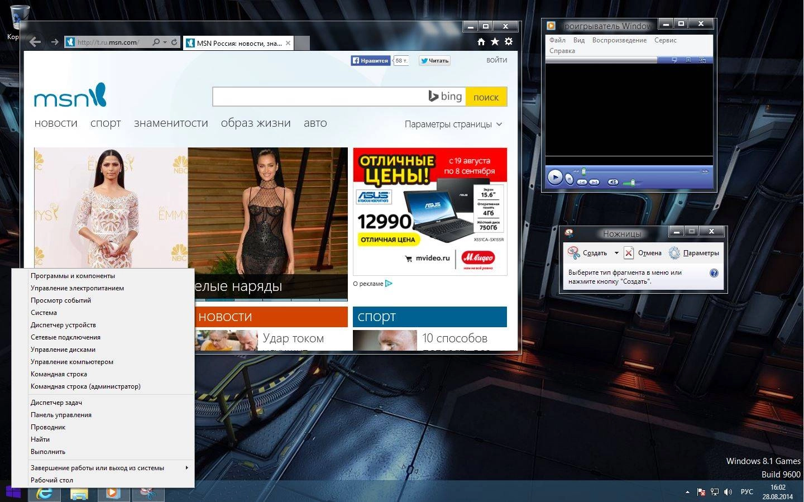Screen dimensions: 804x502
Task: Open the Справка menu in Media Player
Action: 562,51
